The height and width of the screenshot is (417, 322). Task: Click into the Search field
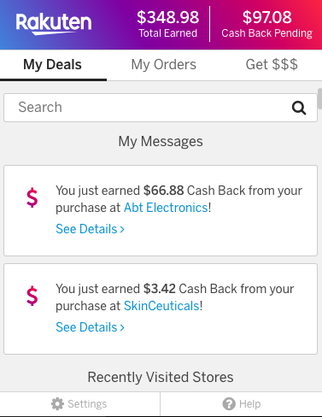click(x=161, y=108)
